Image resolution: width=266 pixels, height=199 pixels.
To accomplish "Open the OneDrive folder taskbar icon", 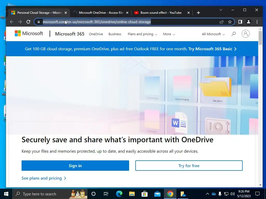I will [183, 194].
